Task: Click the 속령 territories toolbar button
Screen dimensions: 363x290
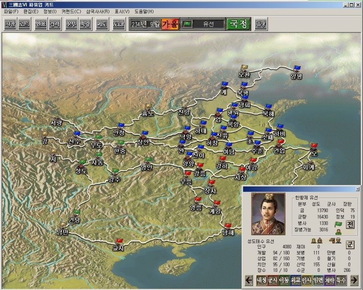Action: pos(85,24)
